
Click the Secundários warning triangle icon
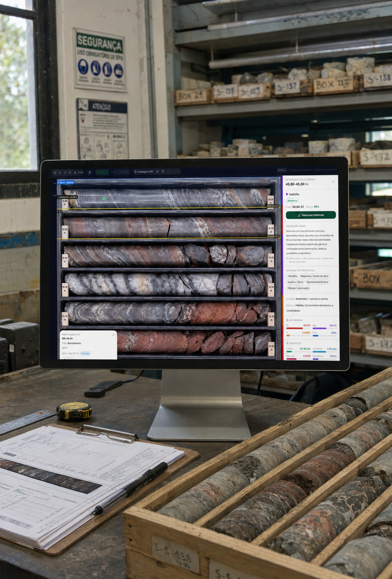click(x=288, y=320)
